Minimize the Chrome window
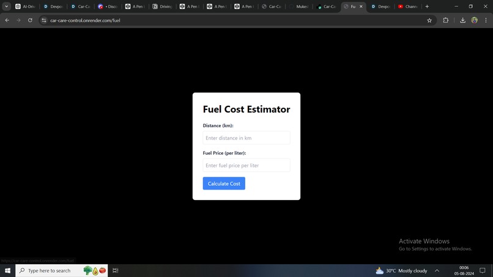The image size is (493, 277). (x=456, y=6)
